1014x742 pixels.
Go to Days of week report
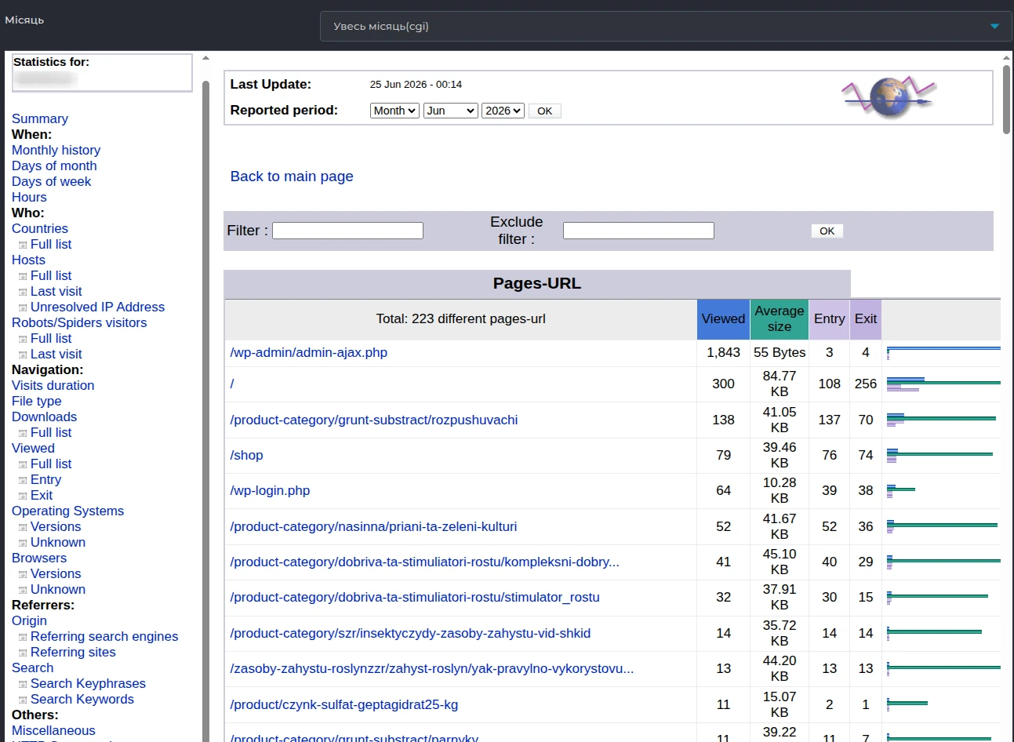pyautogui.click(x=51, y=181)
